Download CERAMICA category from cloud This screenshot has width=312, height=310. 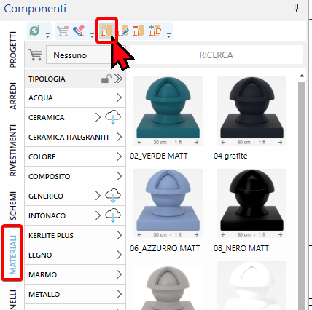pos(113,117)
